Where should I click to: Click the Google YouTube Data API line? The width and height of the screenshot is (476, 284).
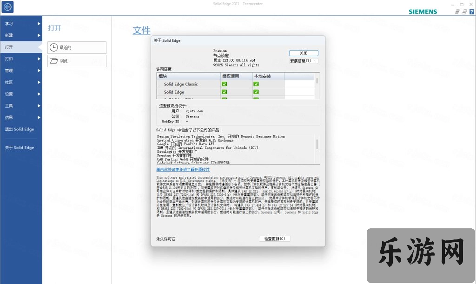click(x=185, y=144)
